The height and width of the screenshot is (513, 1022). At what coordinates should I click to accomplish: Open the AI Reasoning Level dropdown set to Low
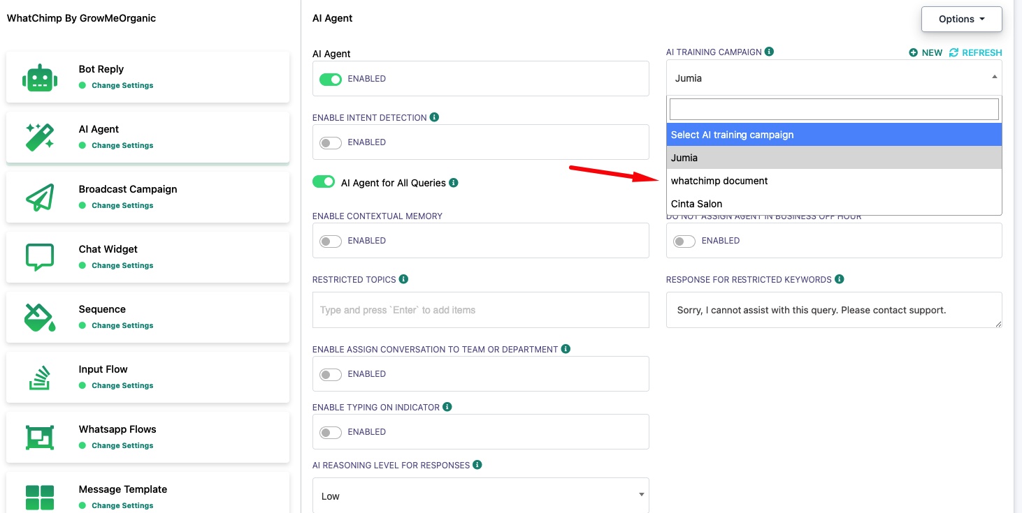click(x=481, y=496)
